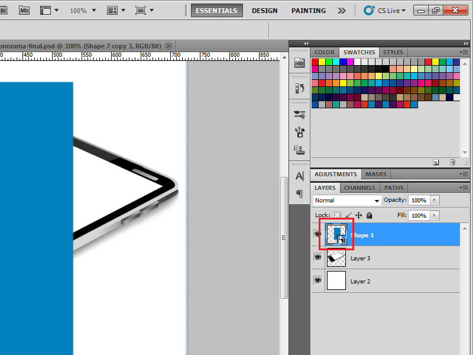This screenshot has width=473, height=355.
Task: Toggle visibility of Layer 2
Action: click(x=318, y=280)
